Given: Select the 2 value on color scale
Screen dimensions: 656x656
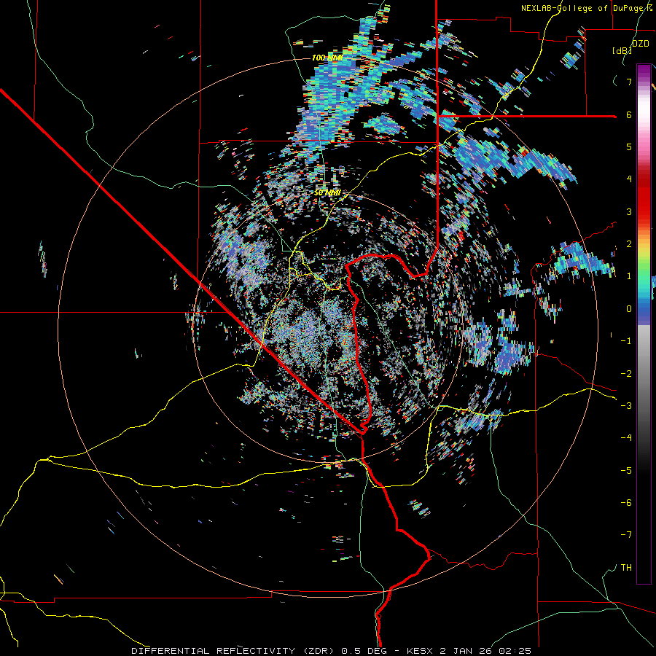Looking at the screenshot, I should (x=629, y=244).
